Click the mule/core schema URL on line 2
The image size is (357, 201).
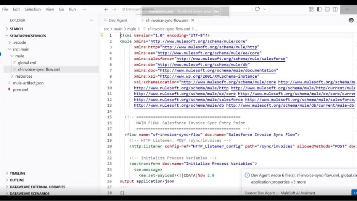coord(198,41)
